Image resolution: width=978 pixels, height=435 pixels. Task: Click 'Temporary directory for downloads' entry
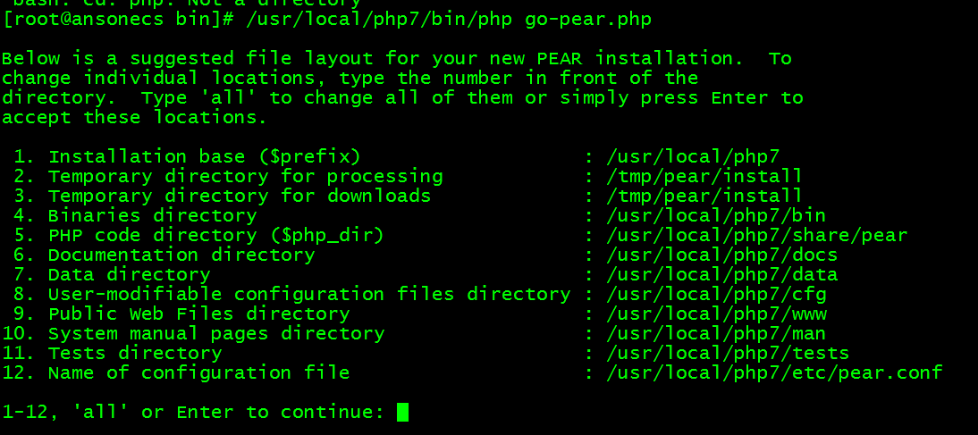coord(240,196)
